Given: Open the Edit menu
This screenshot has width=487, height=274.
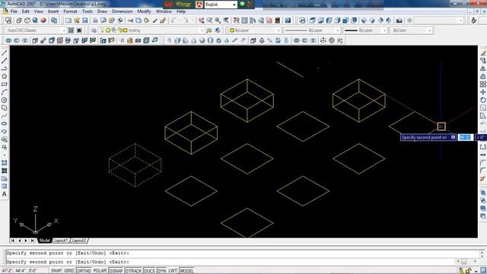Looking at the screenshot, I should point(25,11).
